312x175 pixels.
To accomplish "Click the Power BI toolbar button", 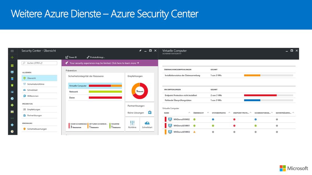I will (x=71, y=57).
